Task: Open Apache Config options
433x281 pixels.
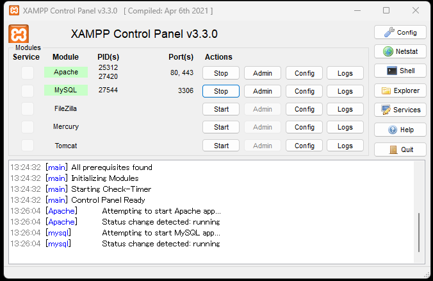Action: (x=304, y=73)
